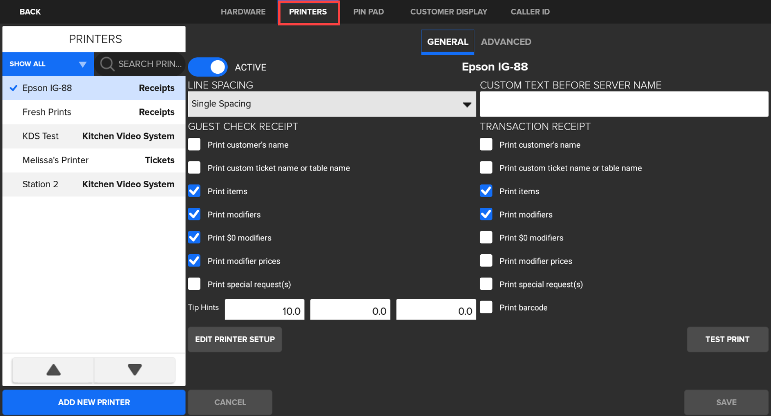Click the Add New Printer button
Image resolution: width=771 pixels, height=416 pixels.
pos(94,402)
